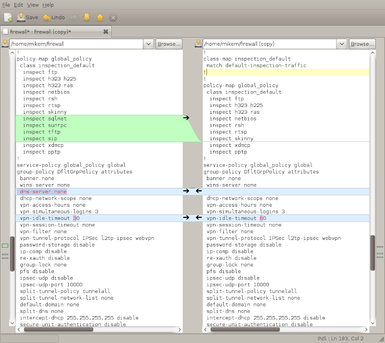Jump to next change with down arrow

click(87, 17)
